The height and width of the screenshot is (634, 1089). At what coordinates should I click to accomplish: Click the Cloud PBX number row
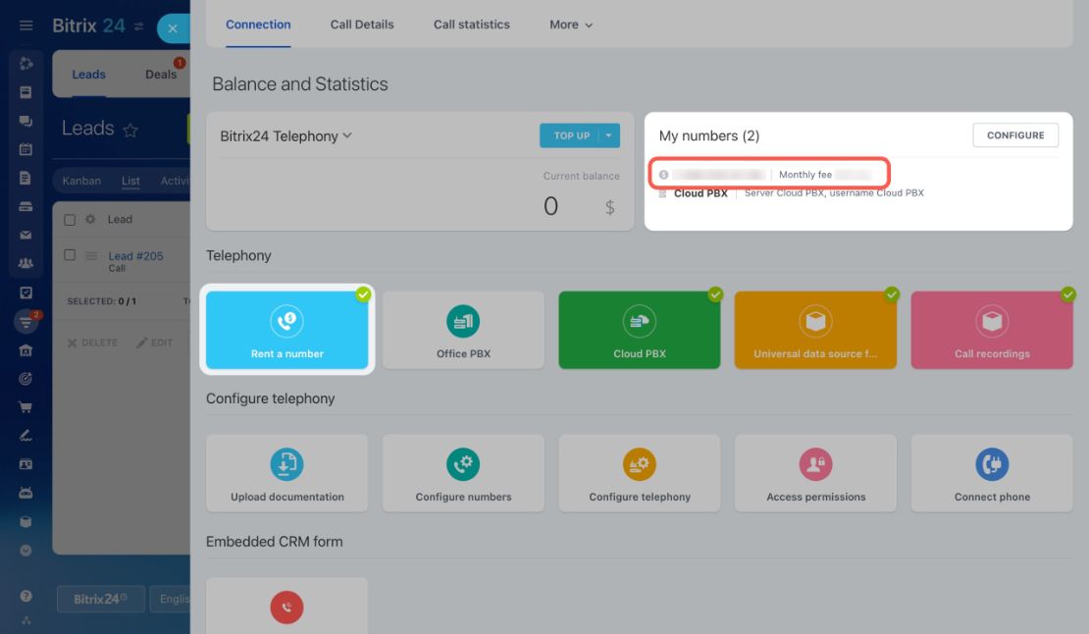pyautogui.click(x=792, y=193)
